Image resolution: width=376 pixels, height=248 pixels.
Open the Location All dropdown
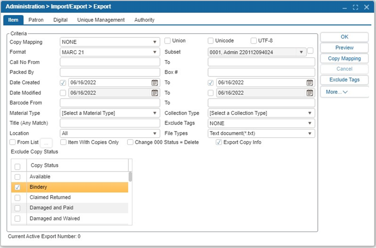point(110,133)
